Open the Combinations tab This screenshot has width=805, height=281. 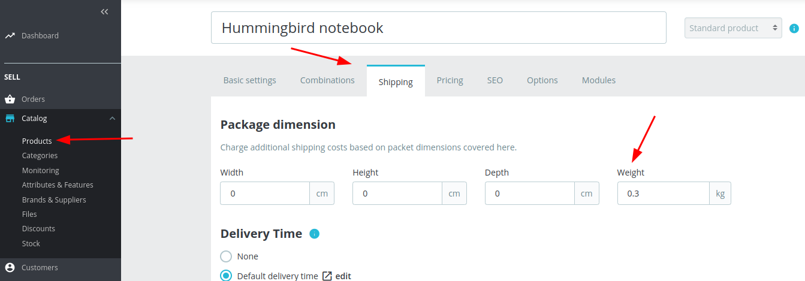327,80
